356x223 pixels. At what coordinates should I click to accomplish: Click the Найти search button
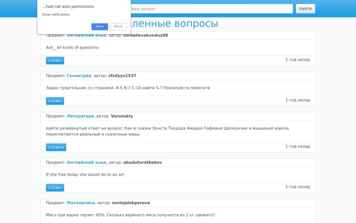coord(306,8)
